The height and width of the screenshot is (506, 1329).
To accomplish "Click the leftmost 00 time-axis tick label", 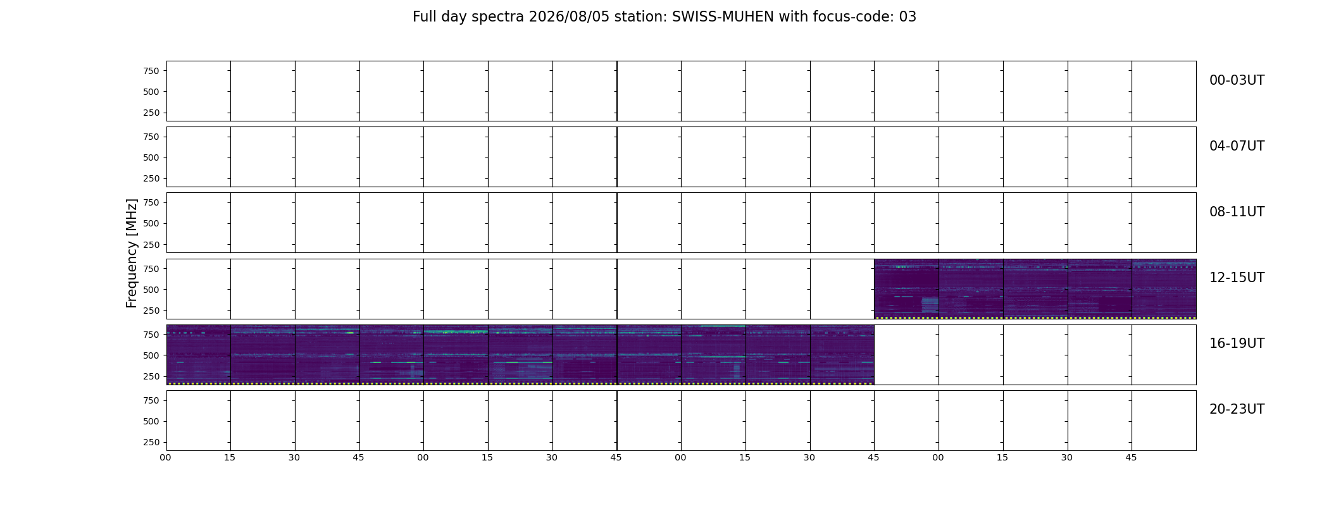I will pyautogui.click(x=165, y=457).
